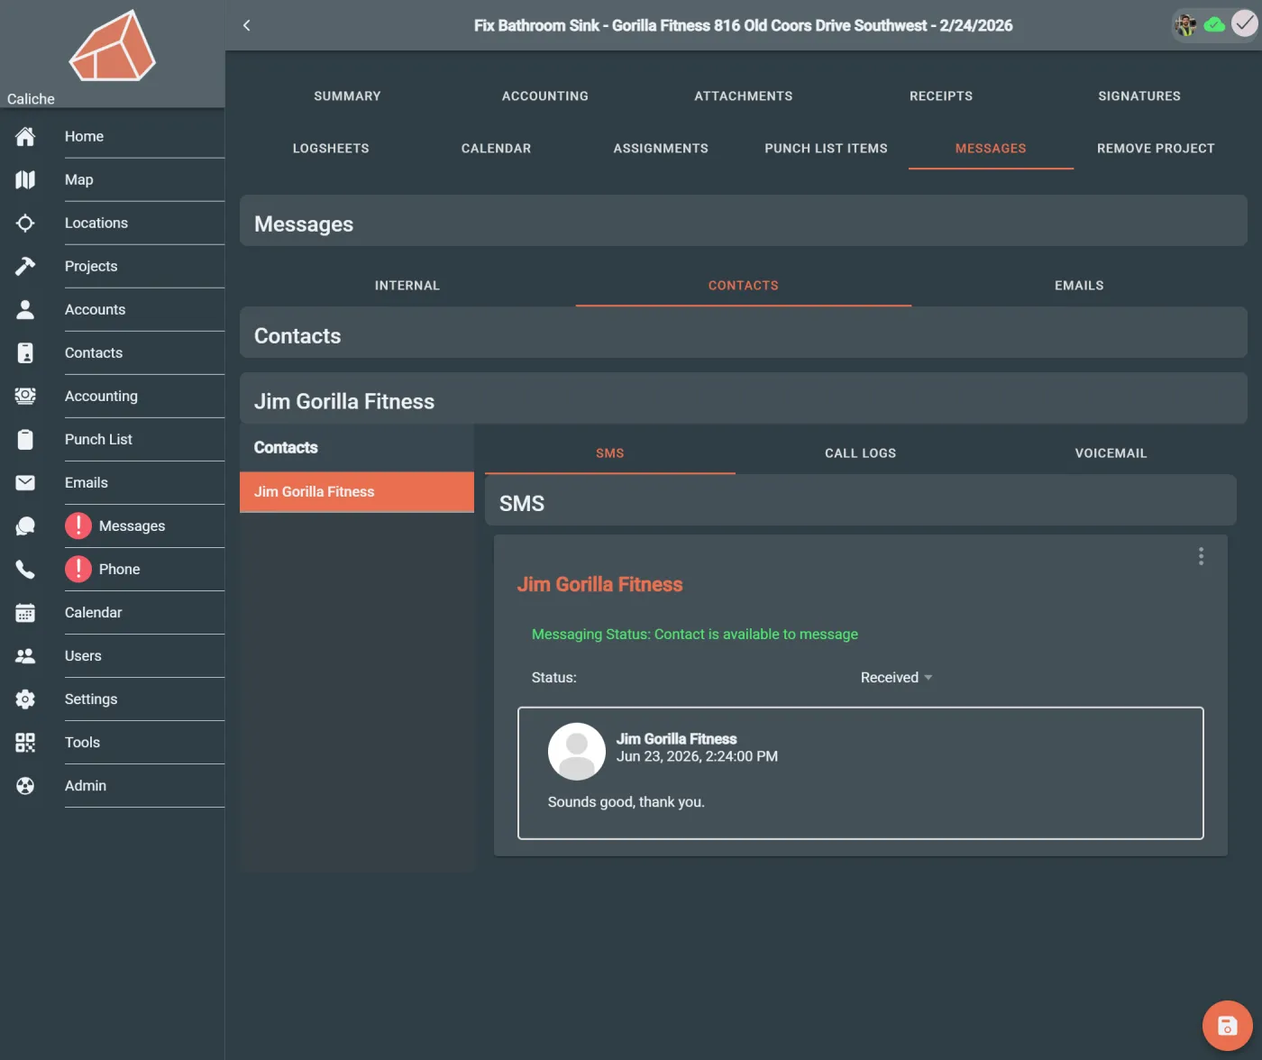Open the three-dot menu on the SMS card
1262x1060 pixels.
pyautogui.click(x=1201, y=556)
